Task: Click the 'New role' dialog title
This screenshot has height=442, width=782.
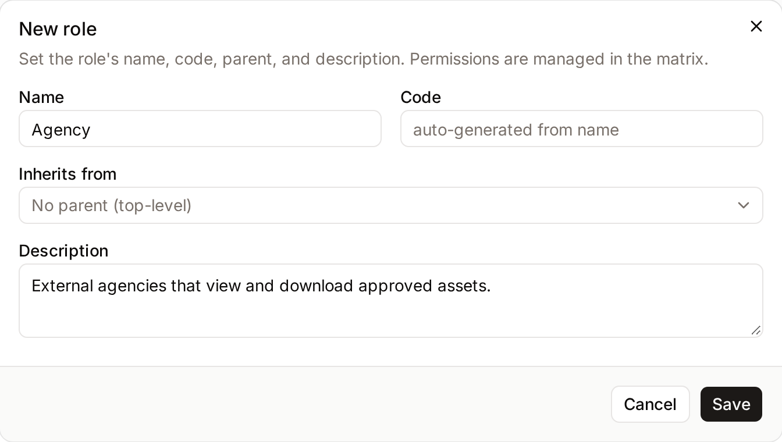Action: [x=58, y=28]
